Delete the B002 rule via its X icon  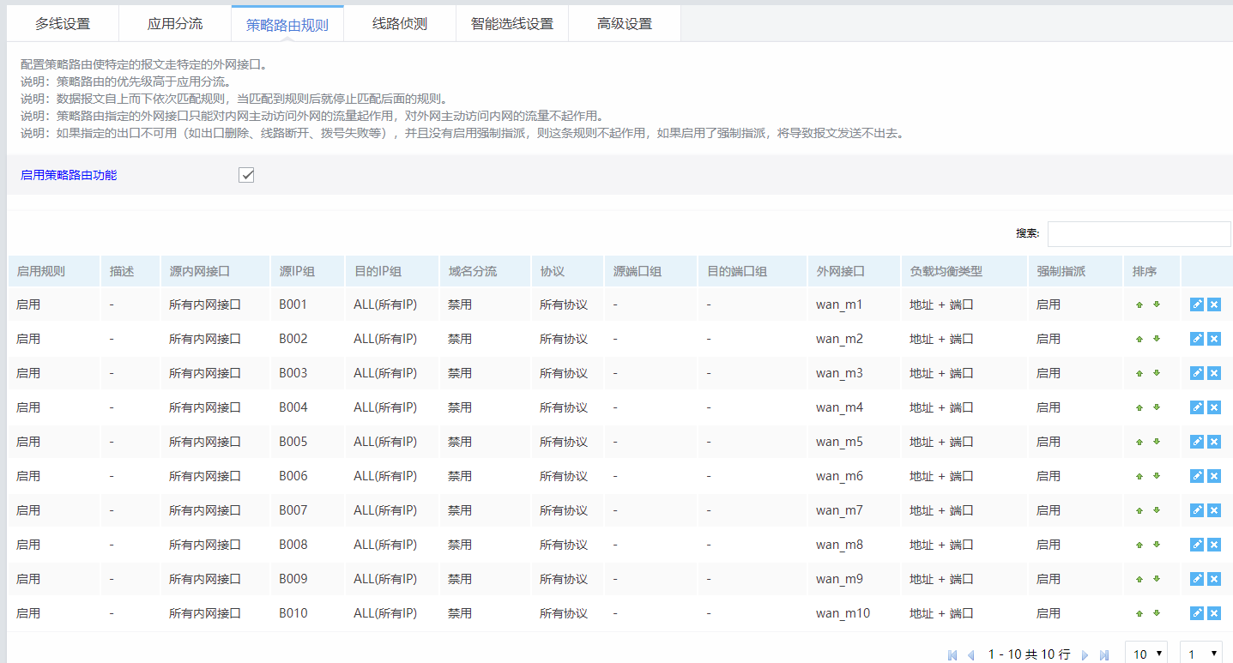1214,339
